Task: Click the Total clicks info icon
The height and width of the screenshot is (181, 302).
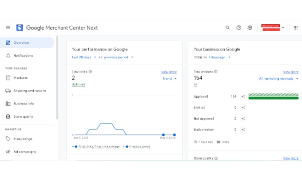Action: click(90, 72)
